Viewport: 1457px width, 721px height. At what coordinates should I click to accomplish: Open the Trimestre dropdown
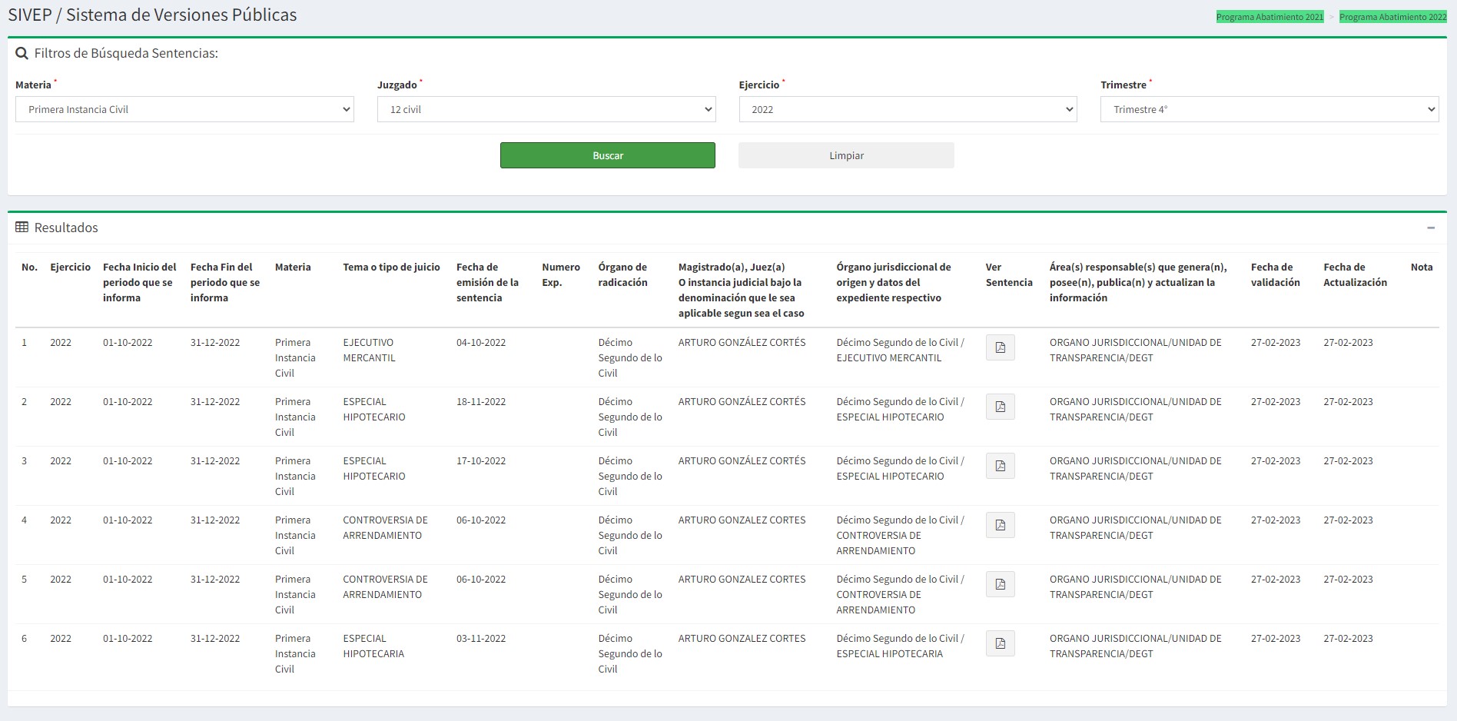point(1269,109)
